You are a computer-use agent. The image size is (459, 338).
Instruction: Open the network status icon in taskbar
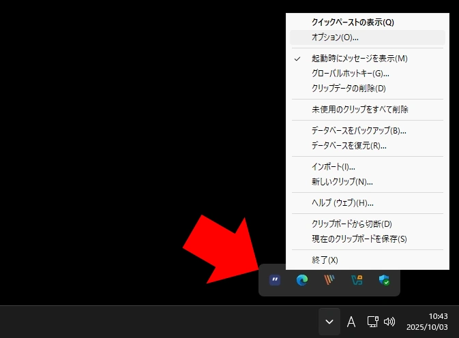(x=372, y=322)
